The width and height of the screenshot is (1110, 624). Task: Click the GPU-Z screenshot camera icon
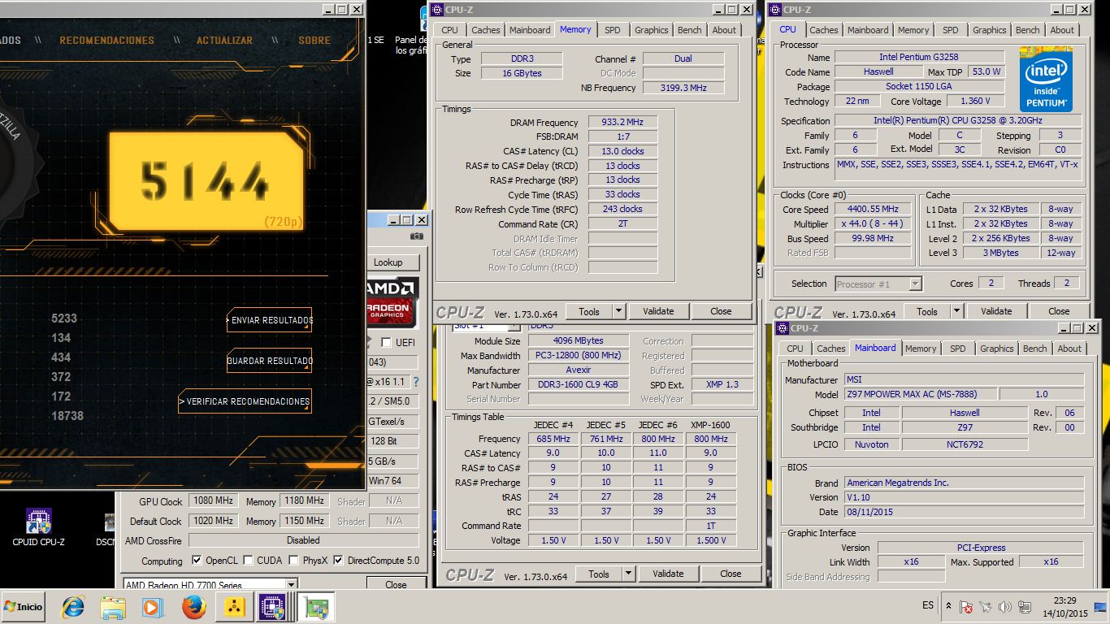417,236
